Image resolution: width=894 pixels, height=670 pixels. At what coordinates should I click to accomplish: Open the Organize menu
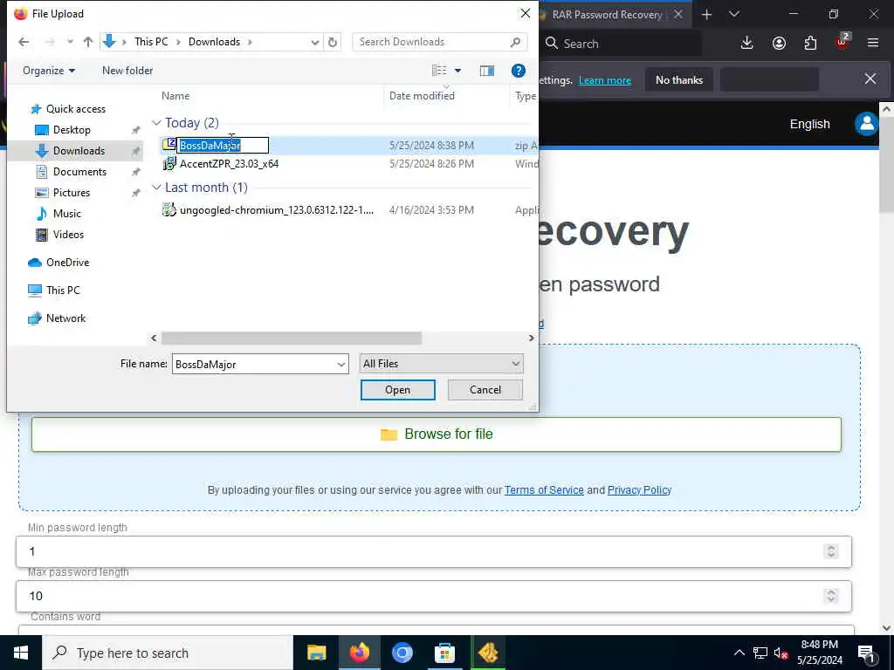point(49,71)
